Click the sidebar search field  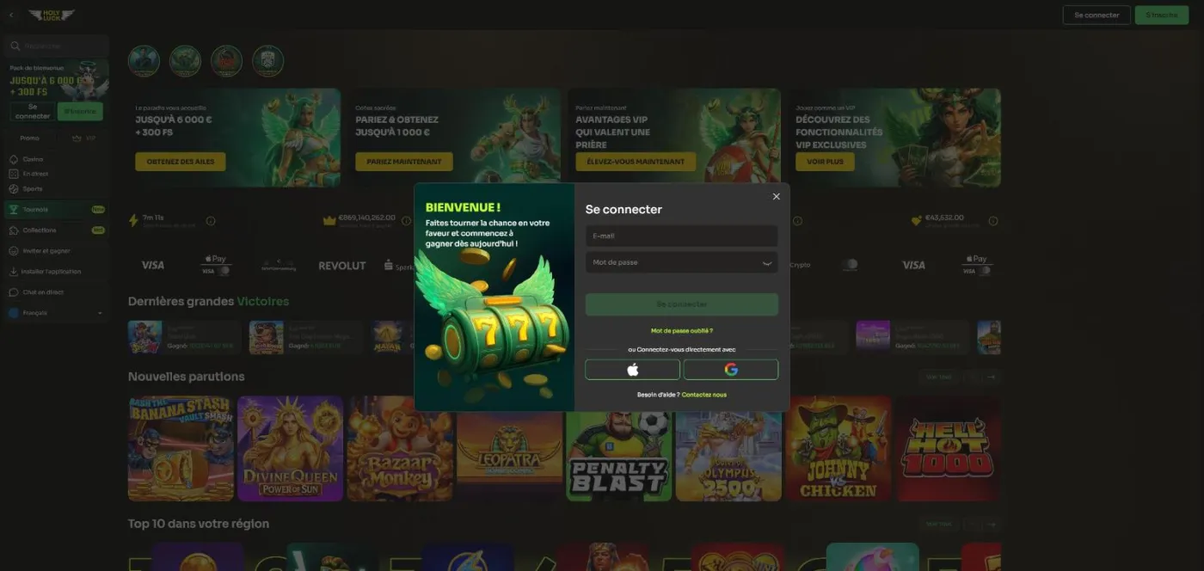57,46
